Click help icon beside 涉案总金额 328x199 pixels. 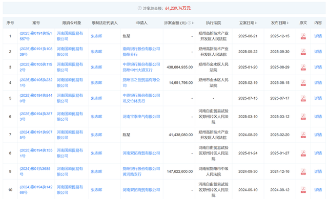(x=139, y=8)
